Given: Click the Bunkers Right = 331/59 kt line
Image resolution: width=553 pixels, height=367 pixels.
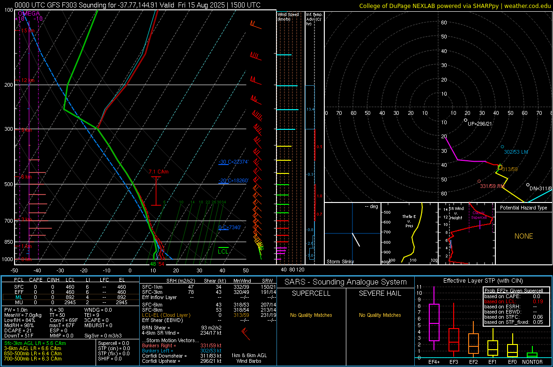Looking at the screenshot, I should pos(182,345).
